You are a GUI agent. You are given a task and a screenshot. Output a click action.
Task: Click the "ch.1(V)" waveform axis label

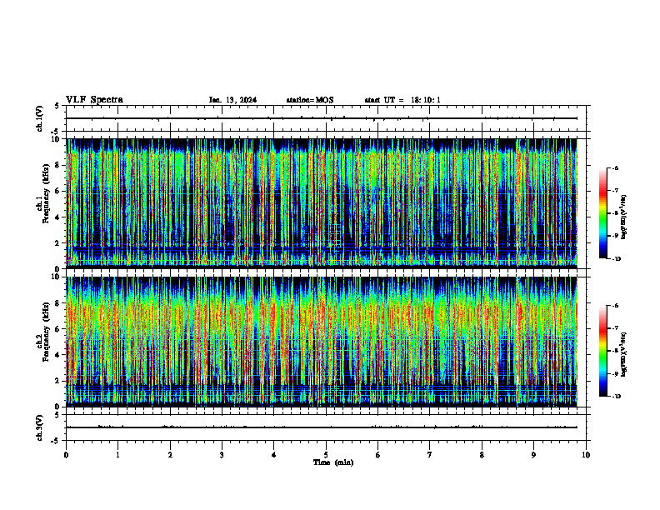tap(39, 118)
